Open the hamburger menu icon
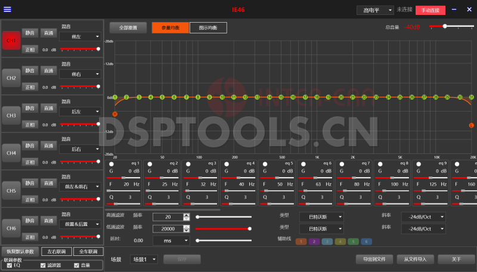The image size is (477, 272). coord(7,10)
